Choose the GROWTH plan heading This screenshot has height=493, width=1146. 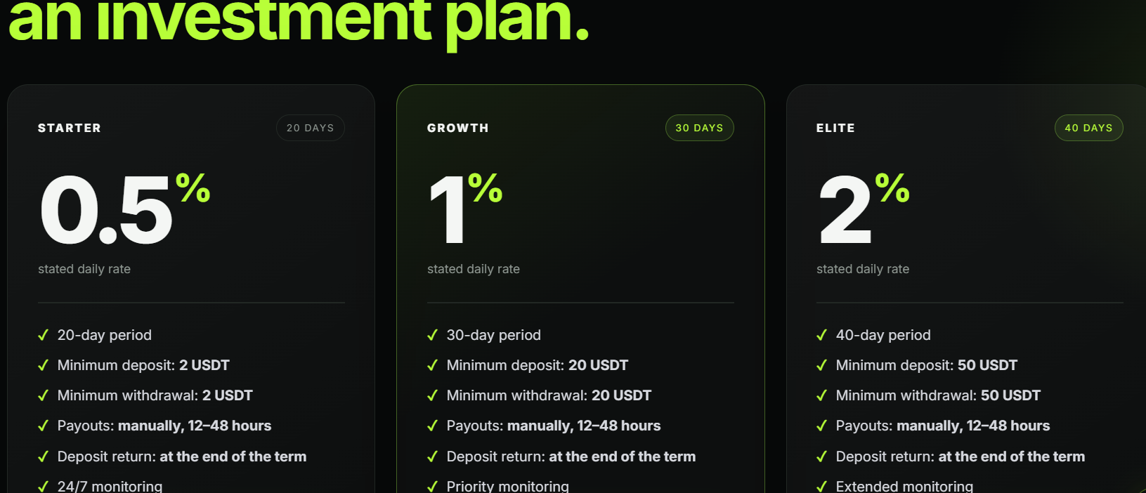tap(458, 128)
